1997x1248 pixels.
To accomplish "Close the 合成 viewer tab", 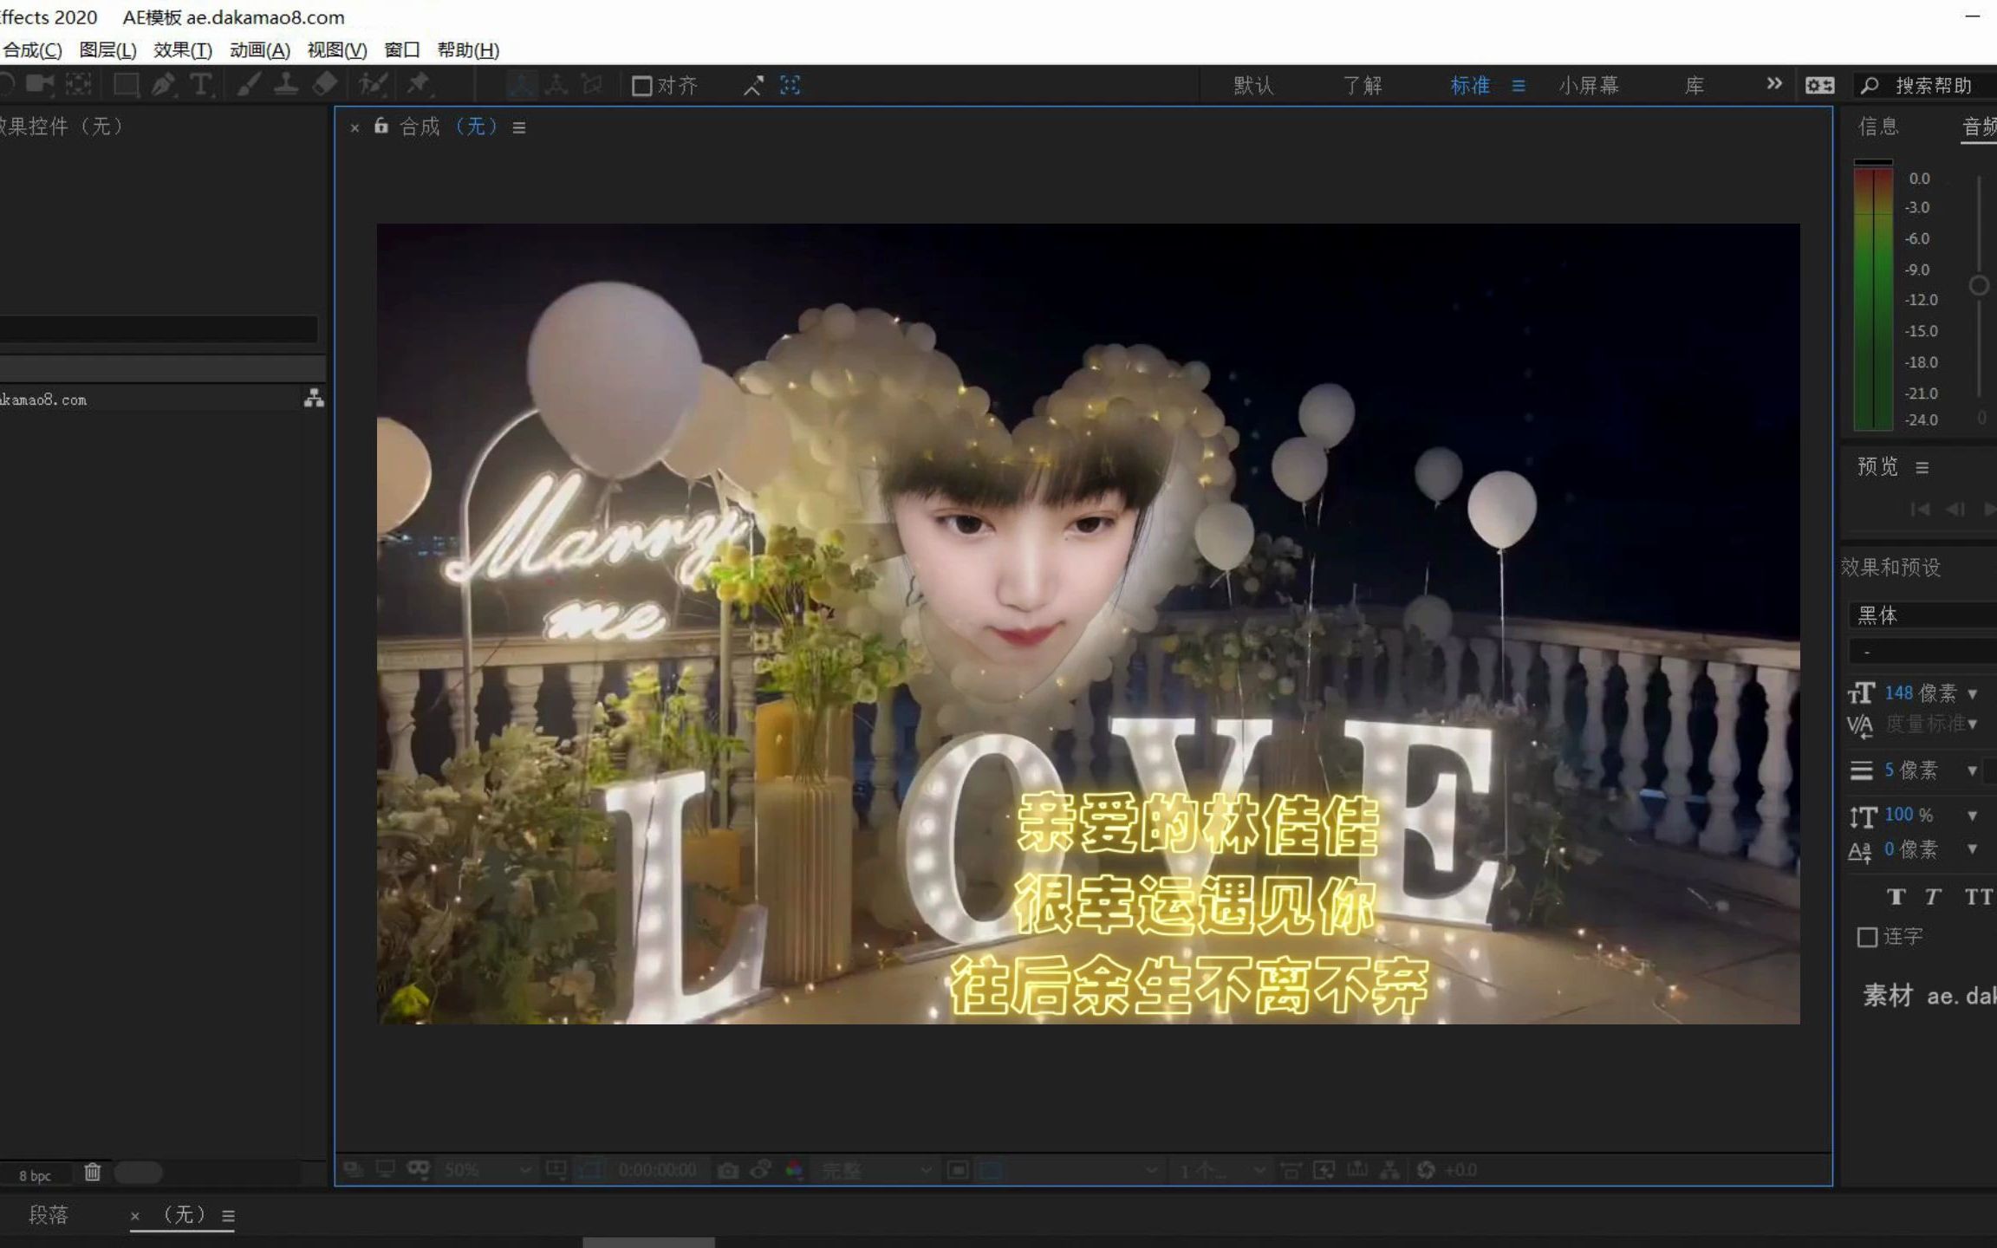I will 355,128.
